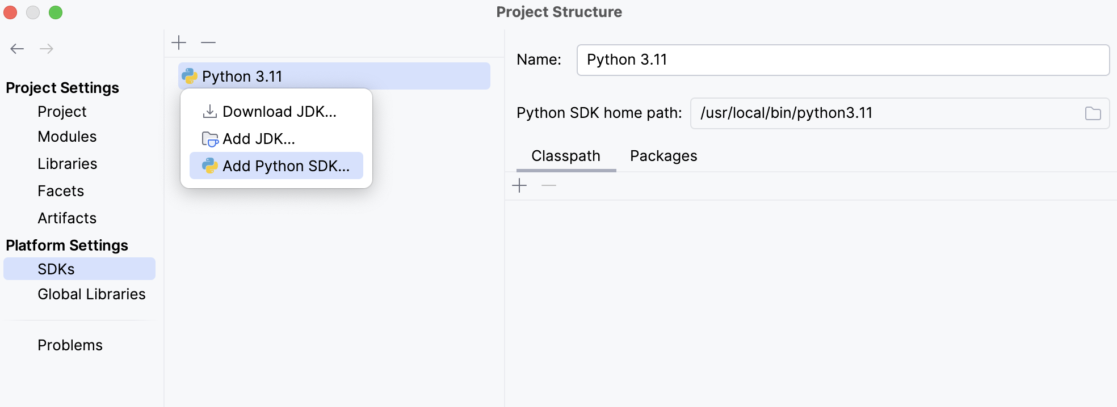This screenshot has height=407, width=1117.
Task: Navigate to Artifacts settings
Action: pos(67,218)
